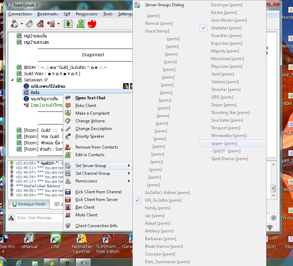The width and height of the screenshot is (293, 266).
Task: Click the disconnect plug with red X icon
Action: click(40, 24)
